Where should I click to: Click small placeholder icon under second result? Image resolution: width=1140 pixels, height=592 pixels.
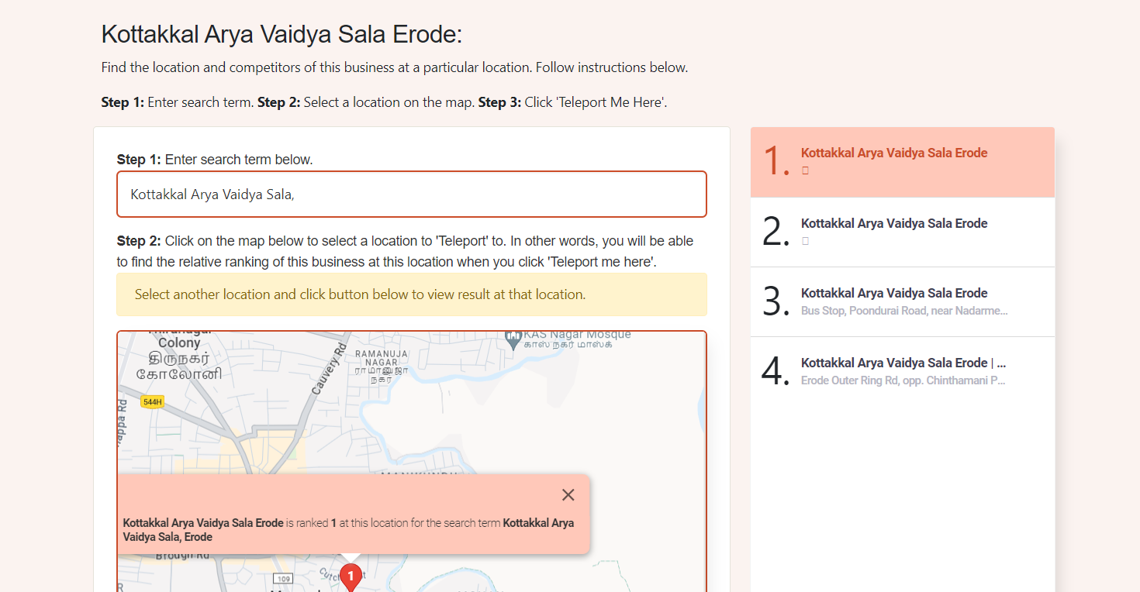[805, 241]
